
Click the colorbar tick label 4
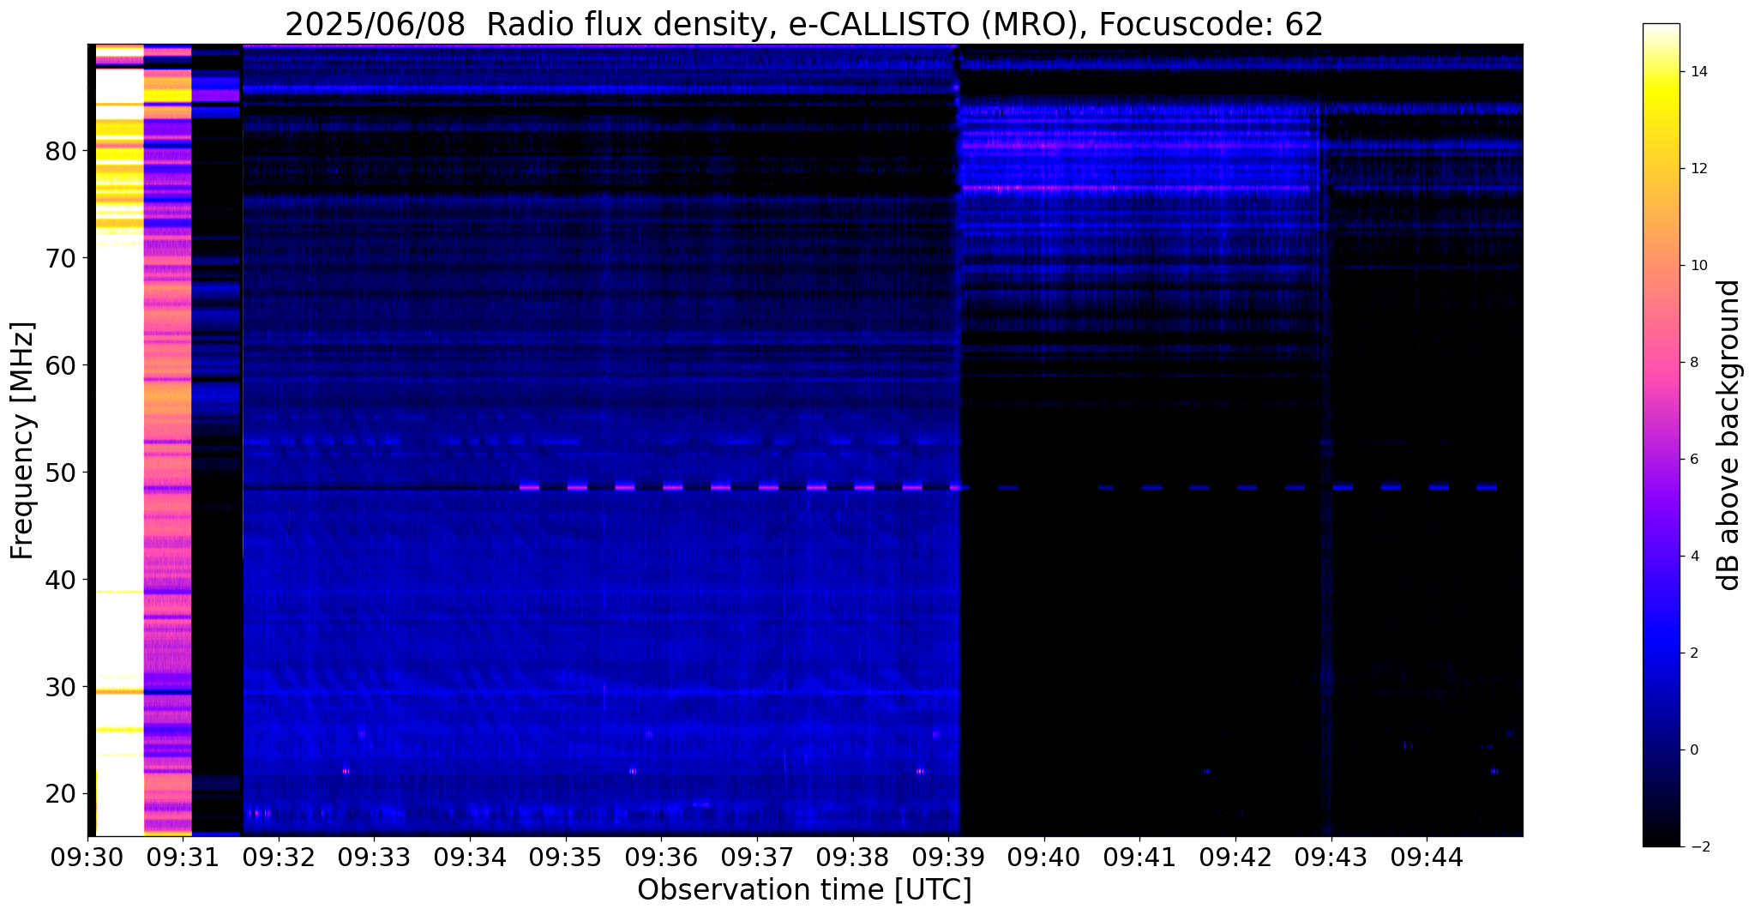coord(1692,557)
